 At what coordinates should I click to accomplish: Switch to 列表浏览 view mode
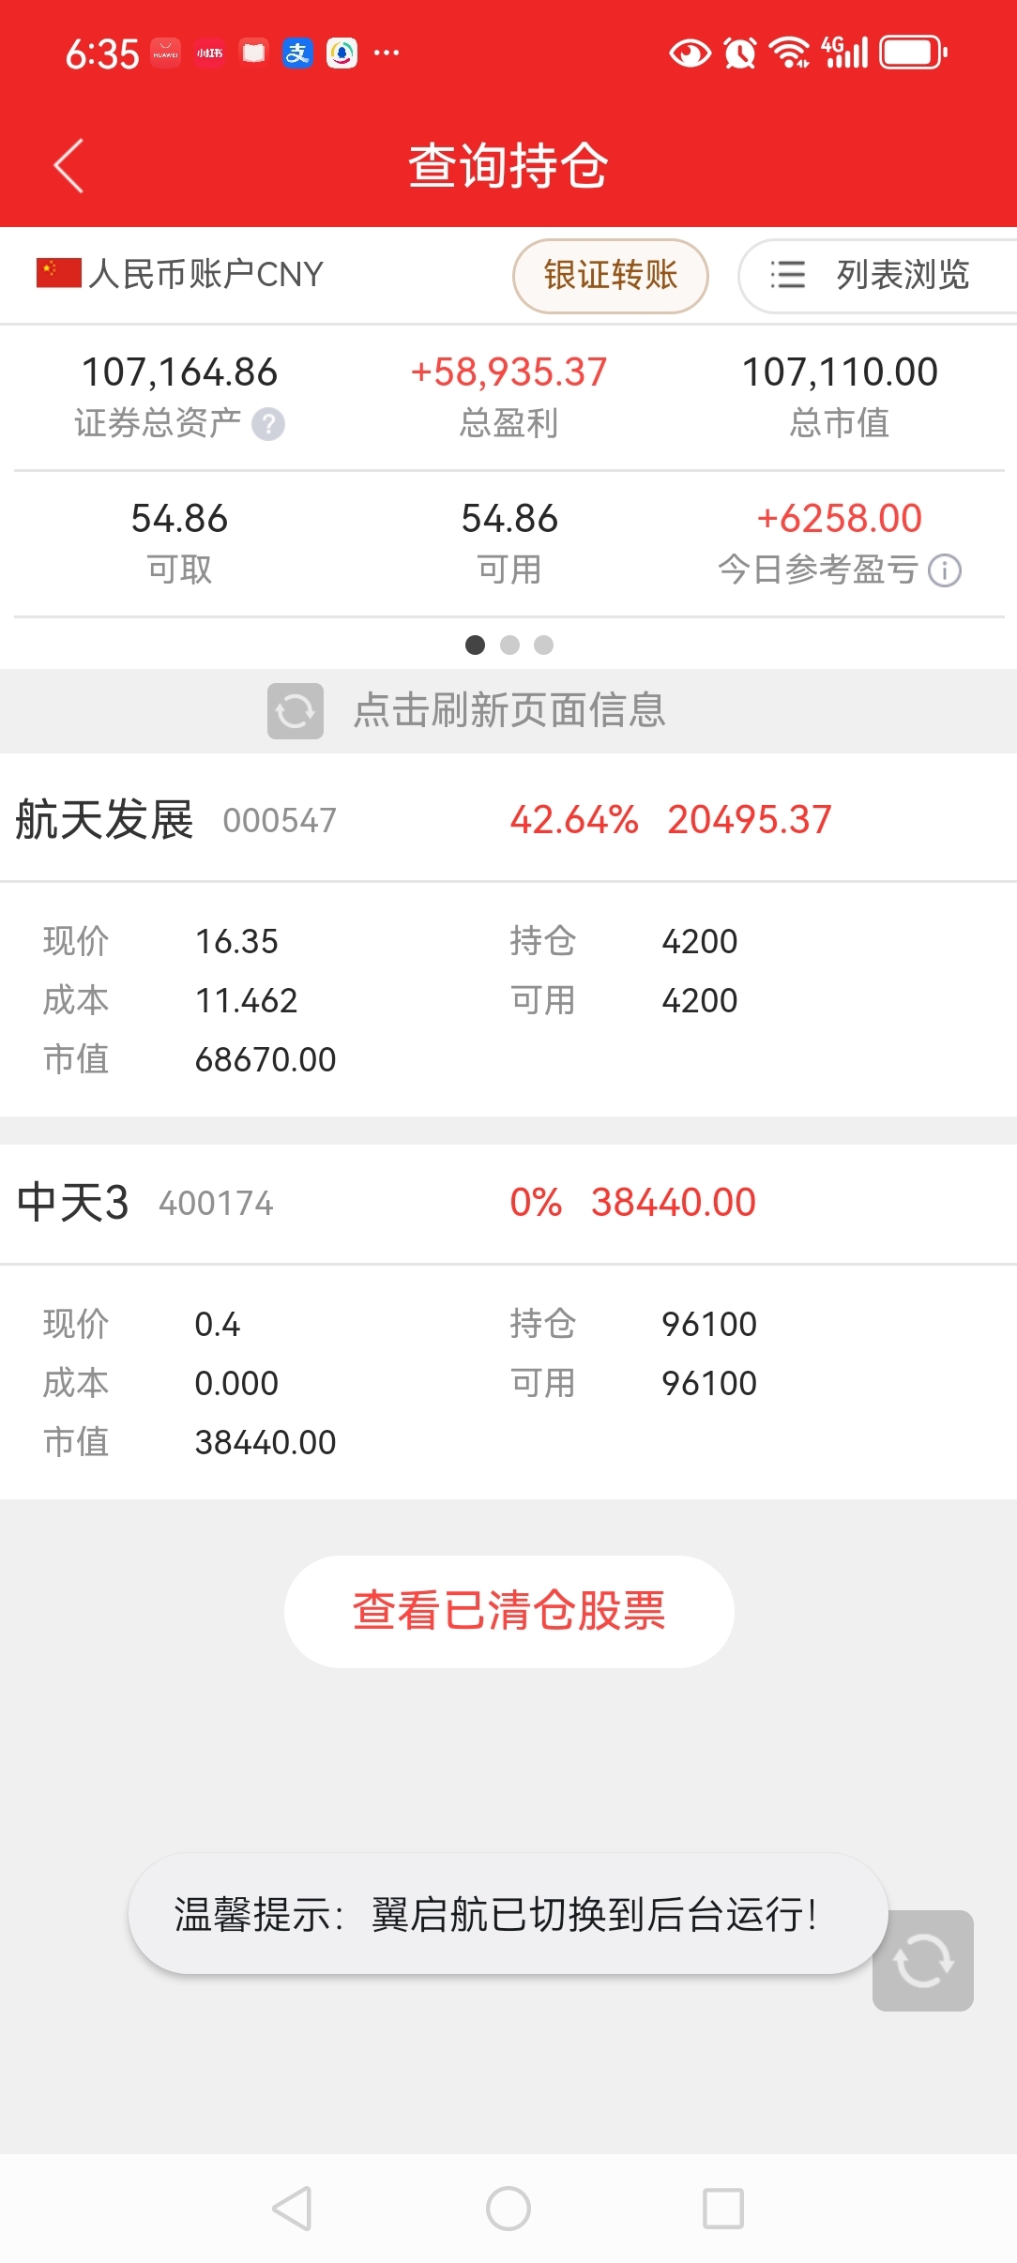pyautogui.click(x=879, y=275)
